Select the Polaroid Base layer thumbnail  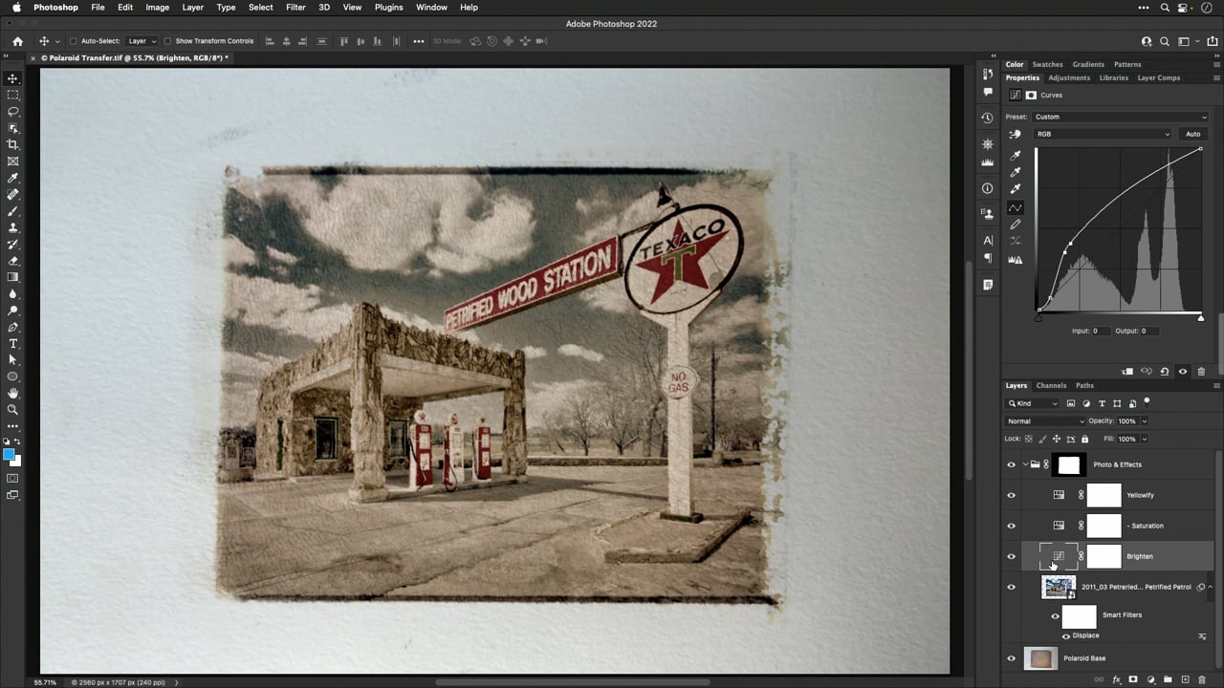(1040, 658)
